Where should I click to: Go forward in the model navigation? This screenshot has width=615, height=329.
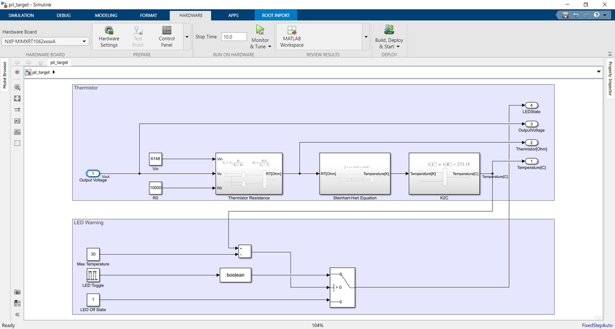point(29,63)
